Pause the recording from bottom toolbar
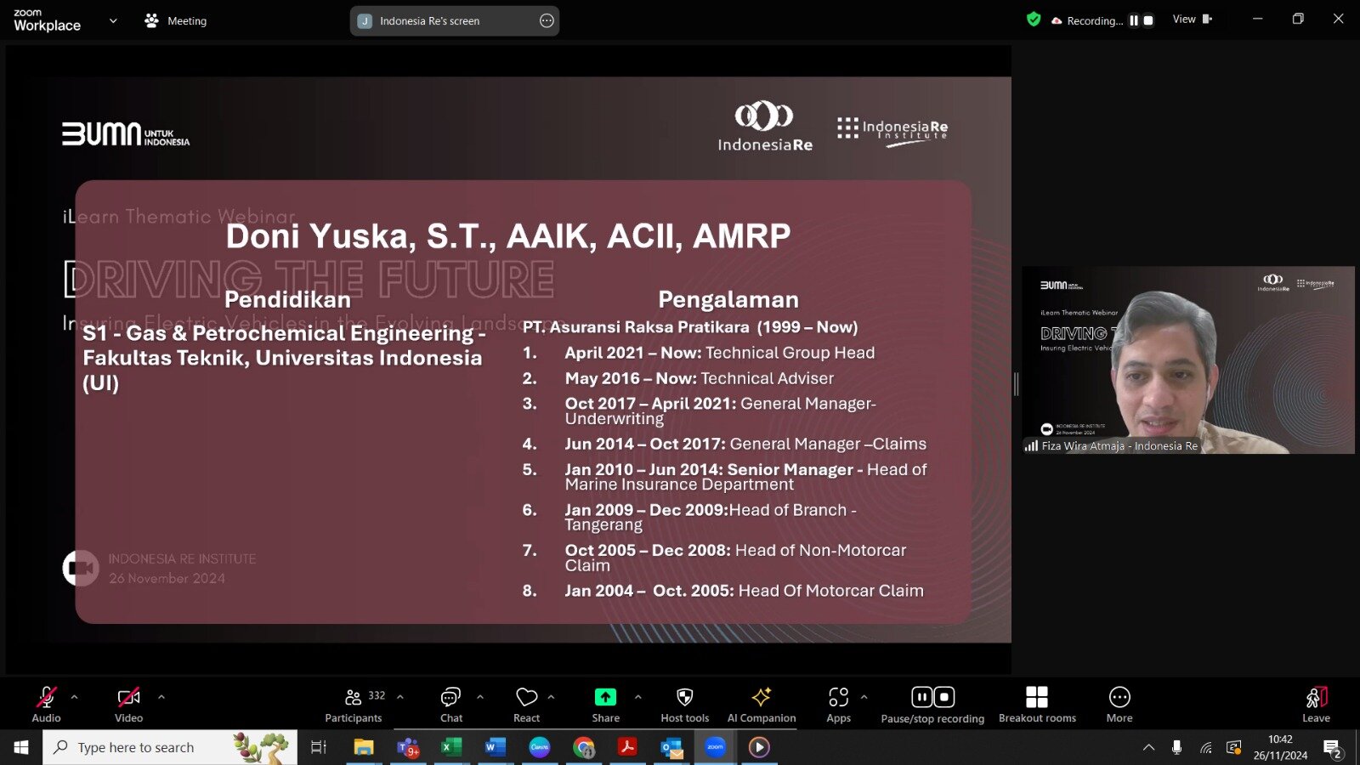The height and width of the screenshot is (765, 1360). (921, 697)
